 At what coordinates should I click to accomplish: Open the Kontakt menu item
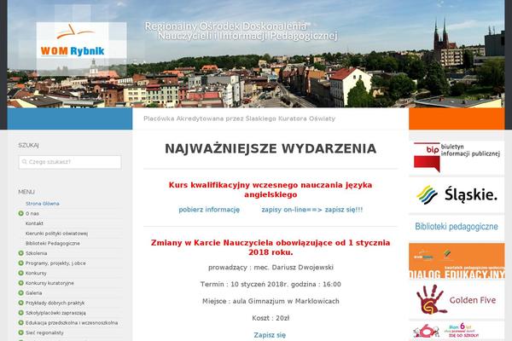(34, 223)
